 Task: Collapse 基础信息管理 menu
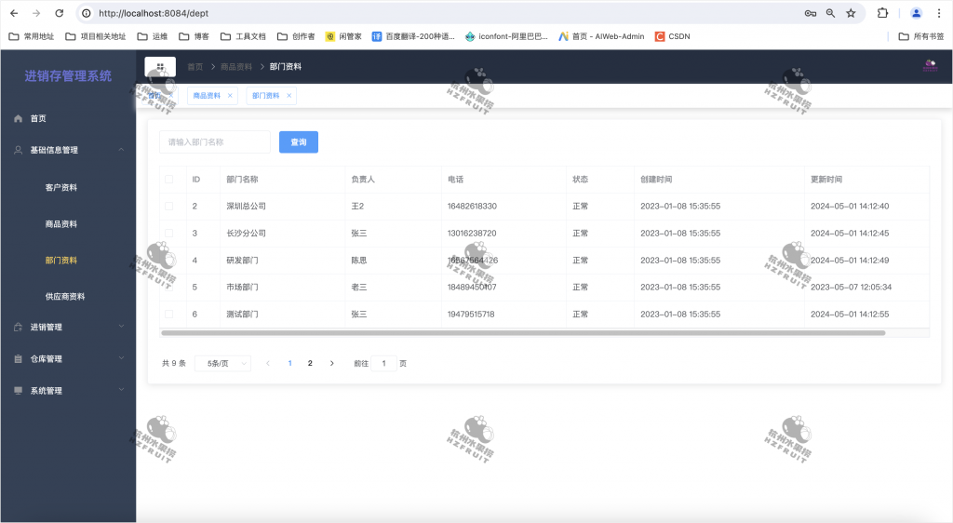pyautogui.click(x=68, y=150)
